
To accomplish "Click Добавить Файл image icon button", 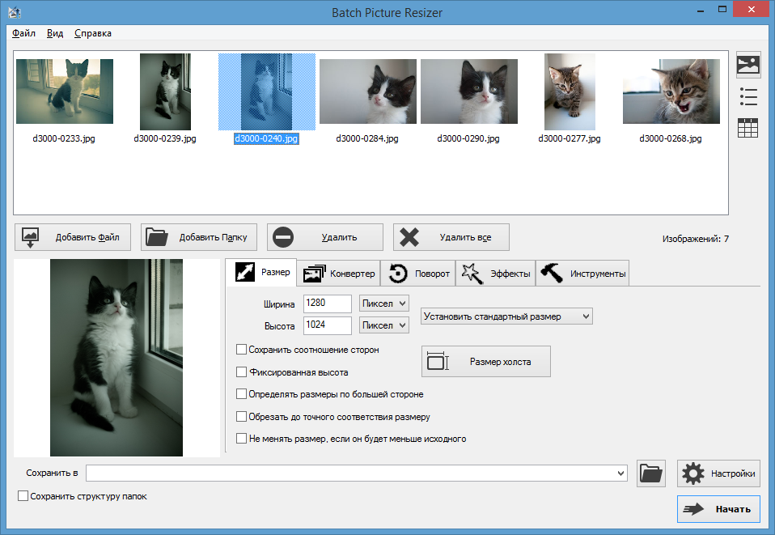I will (x=73, y=237).
